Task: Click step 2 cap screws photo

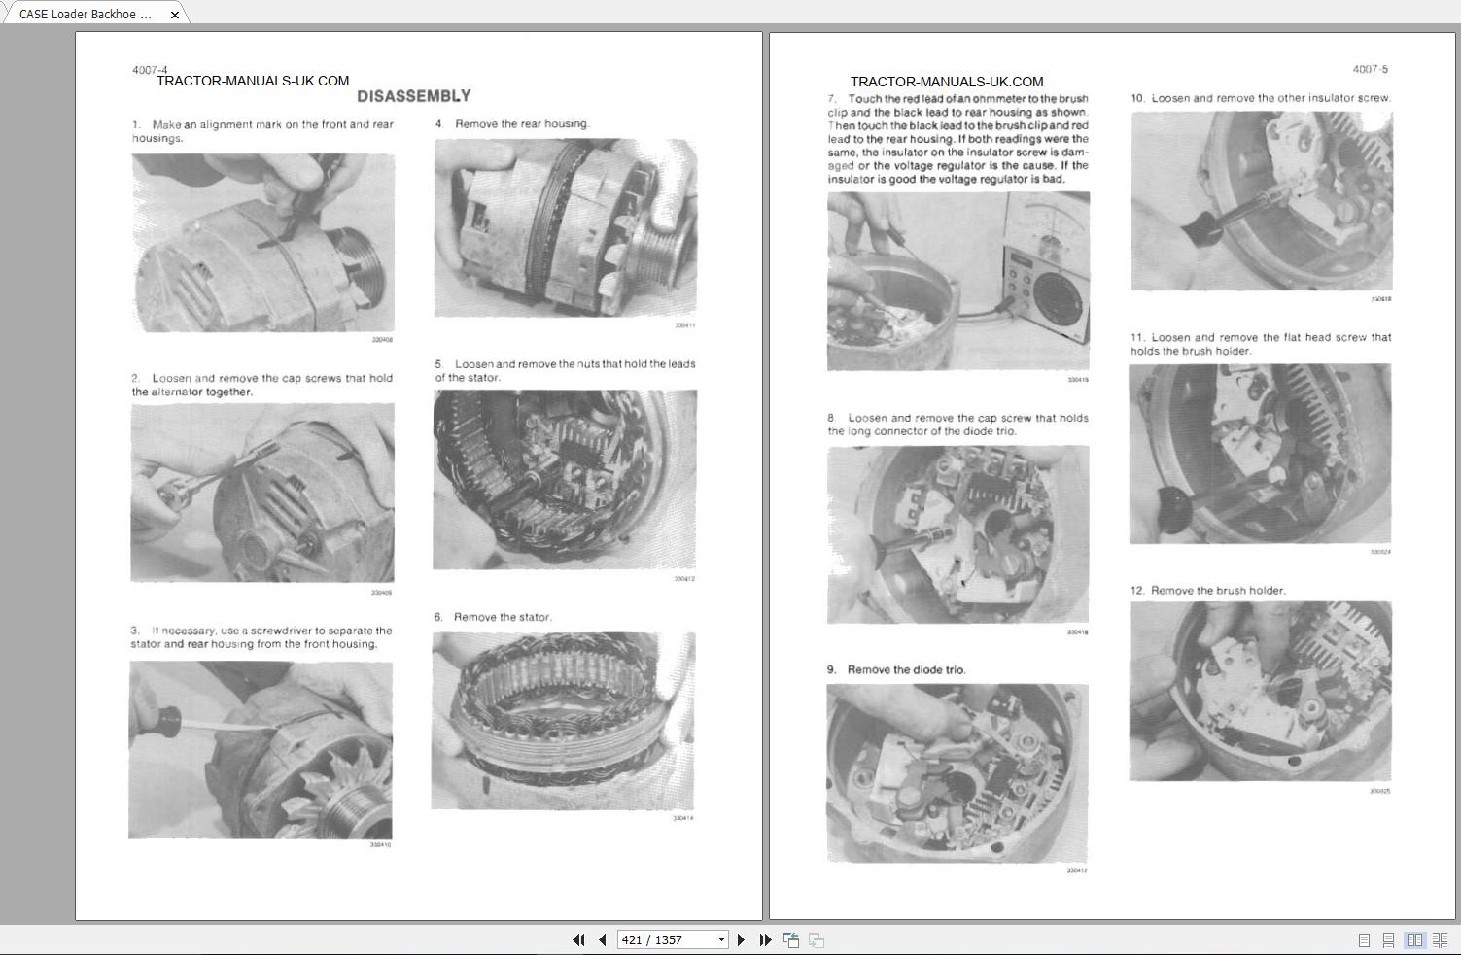Action: point(262,493)
